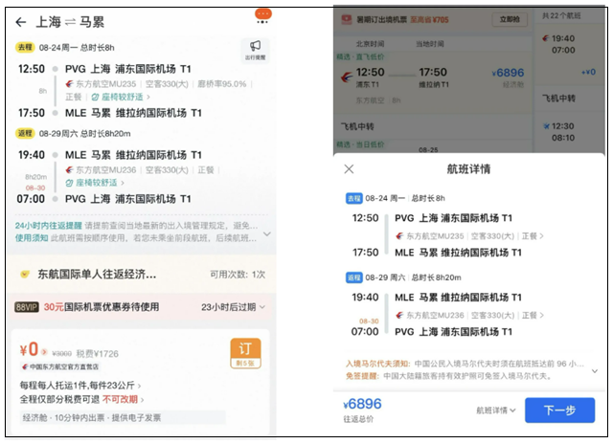The width and height of the screenshot is (613, 444).
Task: Tap the orange 订 booking button
Action: [x=245, y=353]
